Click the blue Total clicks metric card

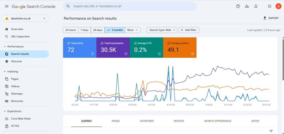click(80, 48)
